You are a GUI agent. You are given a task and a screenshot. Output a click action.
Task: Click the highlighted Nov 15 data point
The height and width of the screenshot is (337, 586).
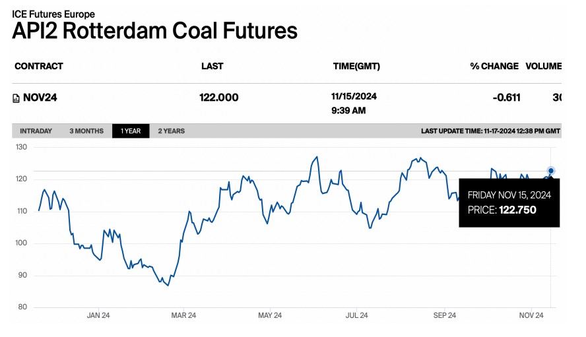pyautogui.click(x=551, y=171)
